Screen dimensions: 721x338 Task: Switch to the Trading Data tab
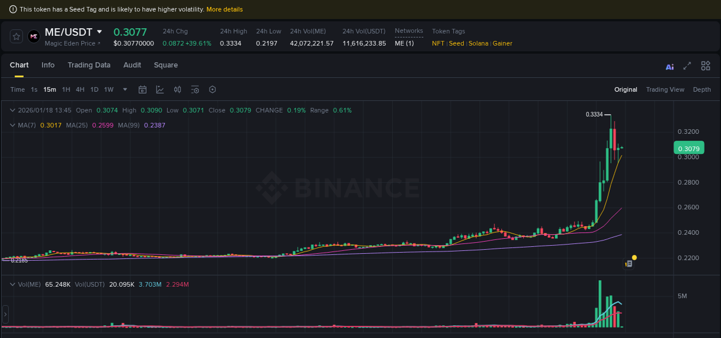click(x=89, y=65)
